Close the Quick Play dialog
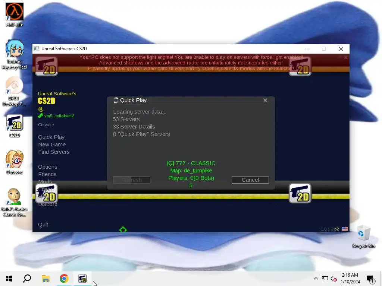This screenshot has height=286, width=382. 265,100
